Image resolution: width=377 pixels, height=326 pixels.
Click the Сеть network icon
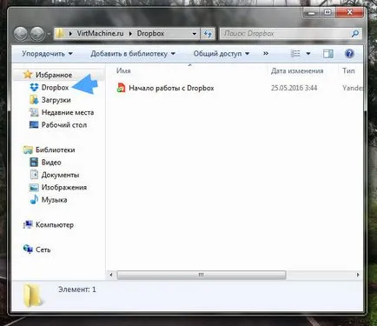28,249
